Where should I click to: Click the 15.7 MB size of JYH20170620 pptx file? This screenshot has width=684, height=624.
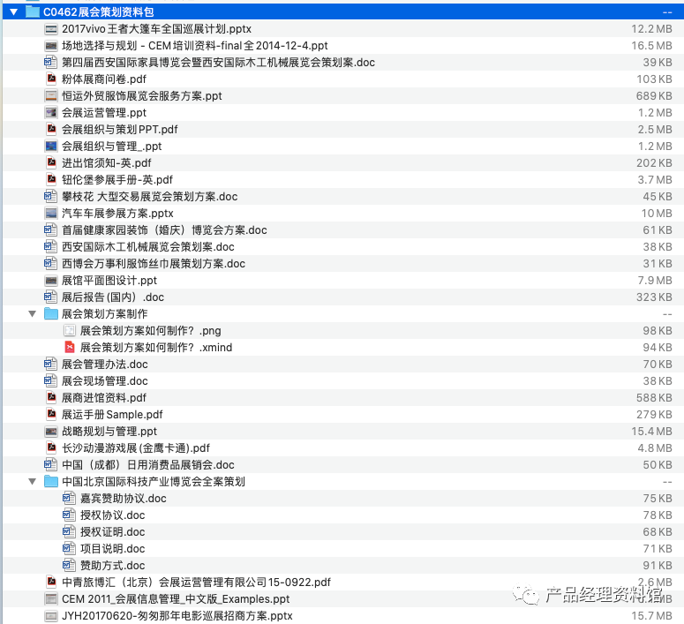tap(651, 616)
